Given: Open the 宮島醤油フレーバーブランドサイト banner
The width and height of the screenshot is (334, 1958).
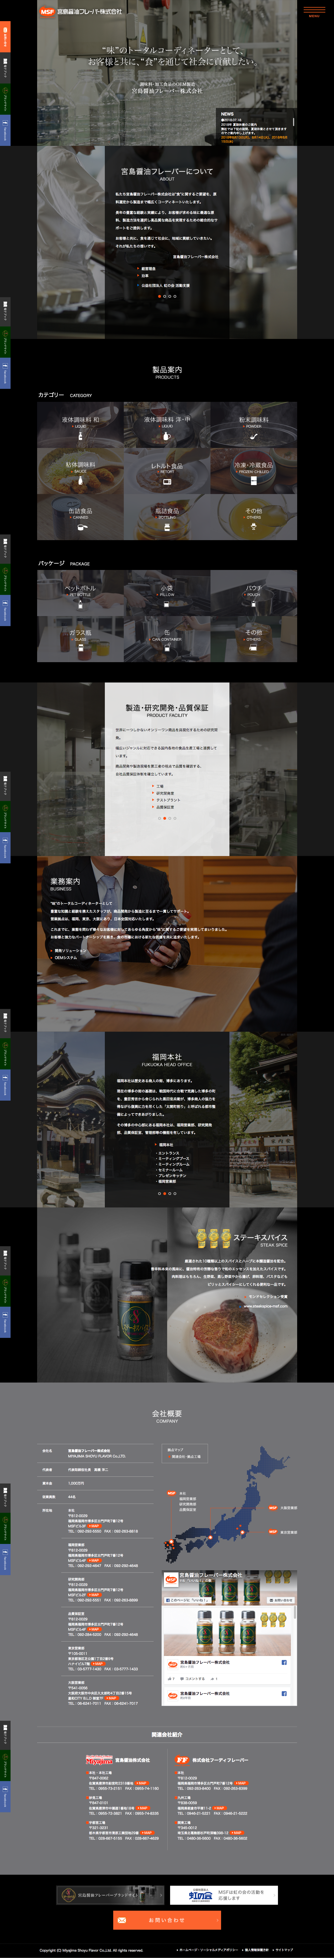Looking at the screenshot, I should pos(110,1895).
